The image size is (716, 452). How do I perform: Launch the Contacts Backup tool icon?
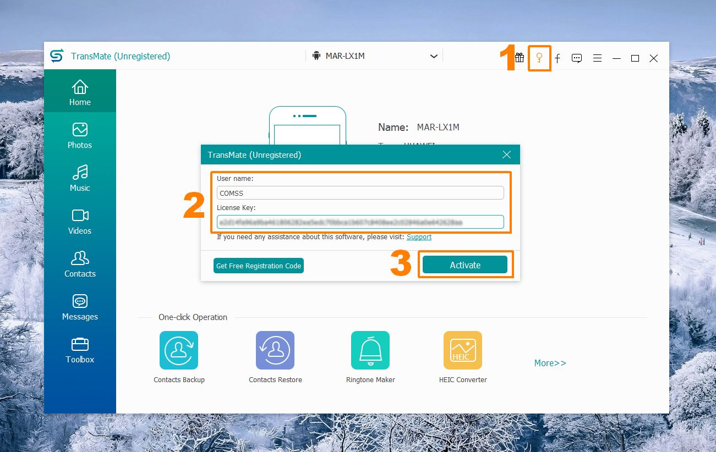179,350
